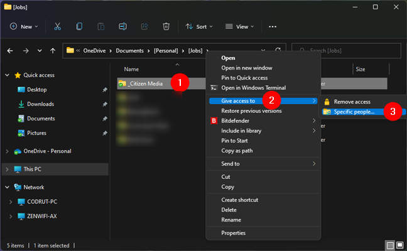
Task: Open the See more ellipsis menu
Action: [273, 26]
